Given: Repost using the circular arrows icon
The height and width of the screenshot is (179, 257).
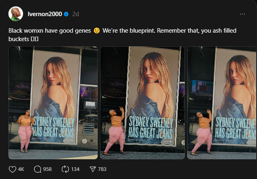Looking at the screenshot, I should tap(65, 169).
